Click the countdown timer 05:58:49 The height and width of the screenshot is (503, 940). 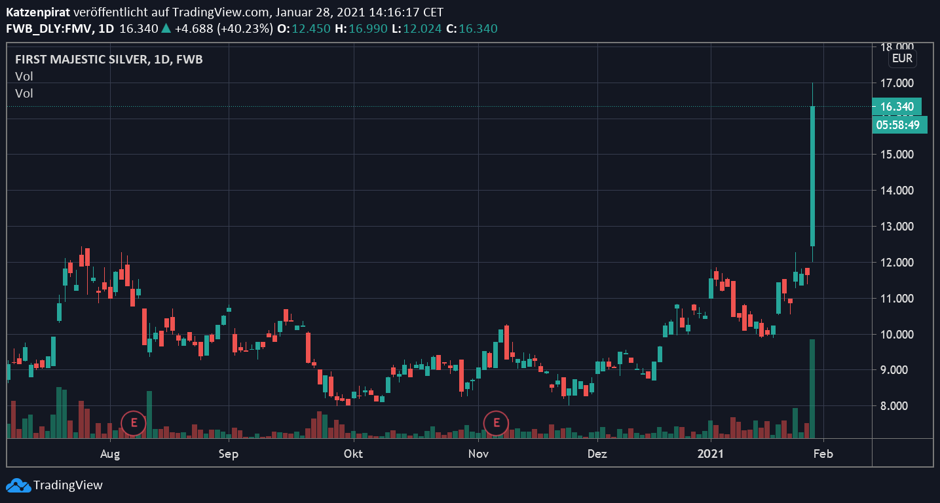coord(899,124)
